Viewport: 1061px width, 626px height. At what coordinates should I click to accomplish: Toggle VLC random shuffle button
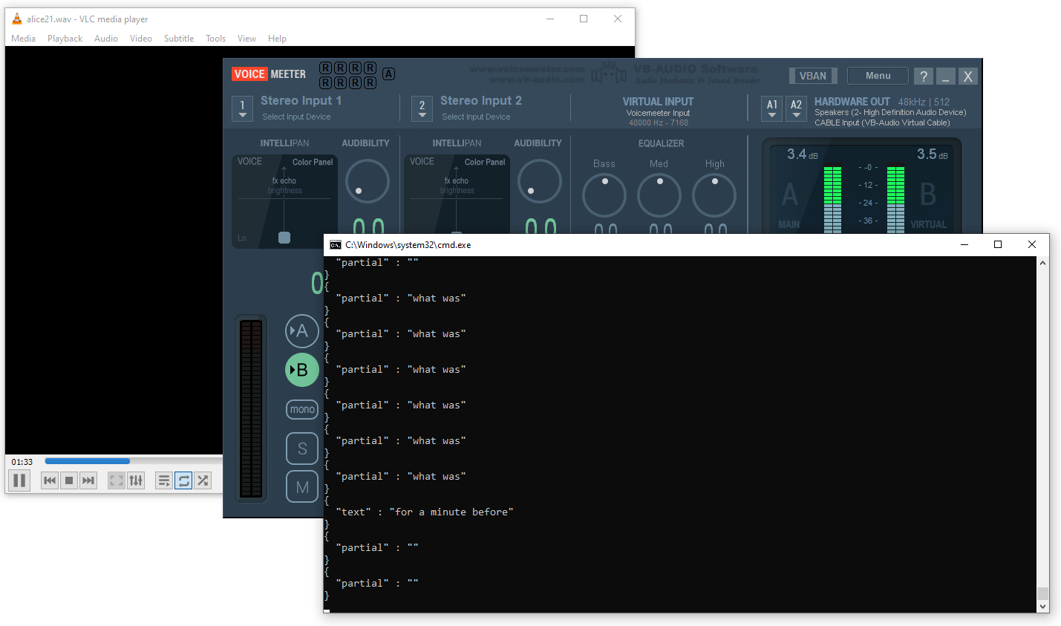coord(203,480)
